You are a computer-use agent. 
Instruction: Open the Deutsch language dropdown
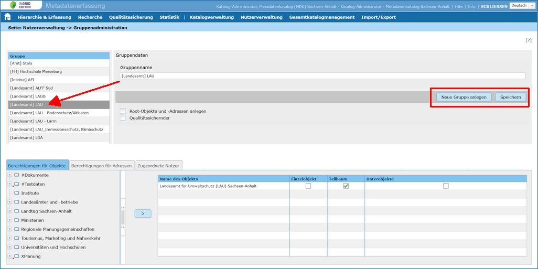coord(523,5)
